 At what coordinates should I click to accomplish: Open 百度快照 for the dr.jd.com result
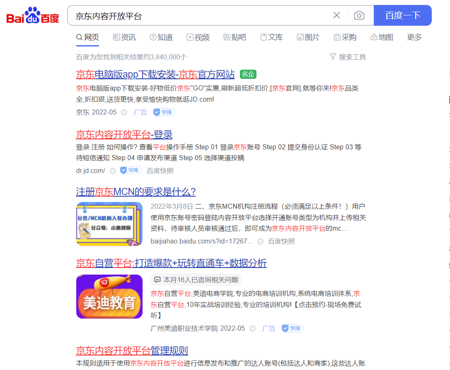point(160,171)
